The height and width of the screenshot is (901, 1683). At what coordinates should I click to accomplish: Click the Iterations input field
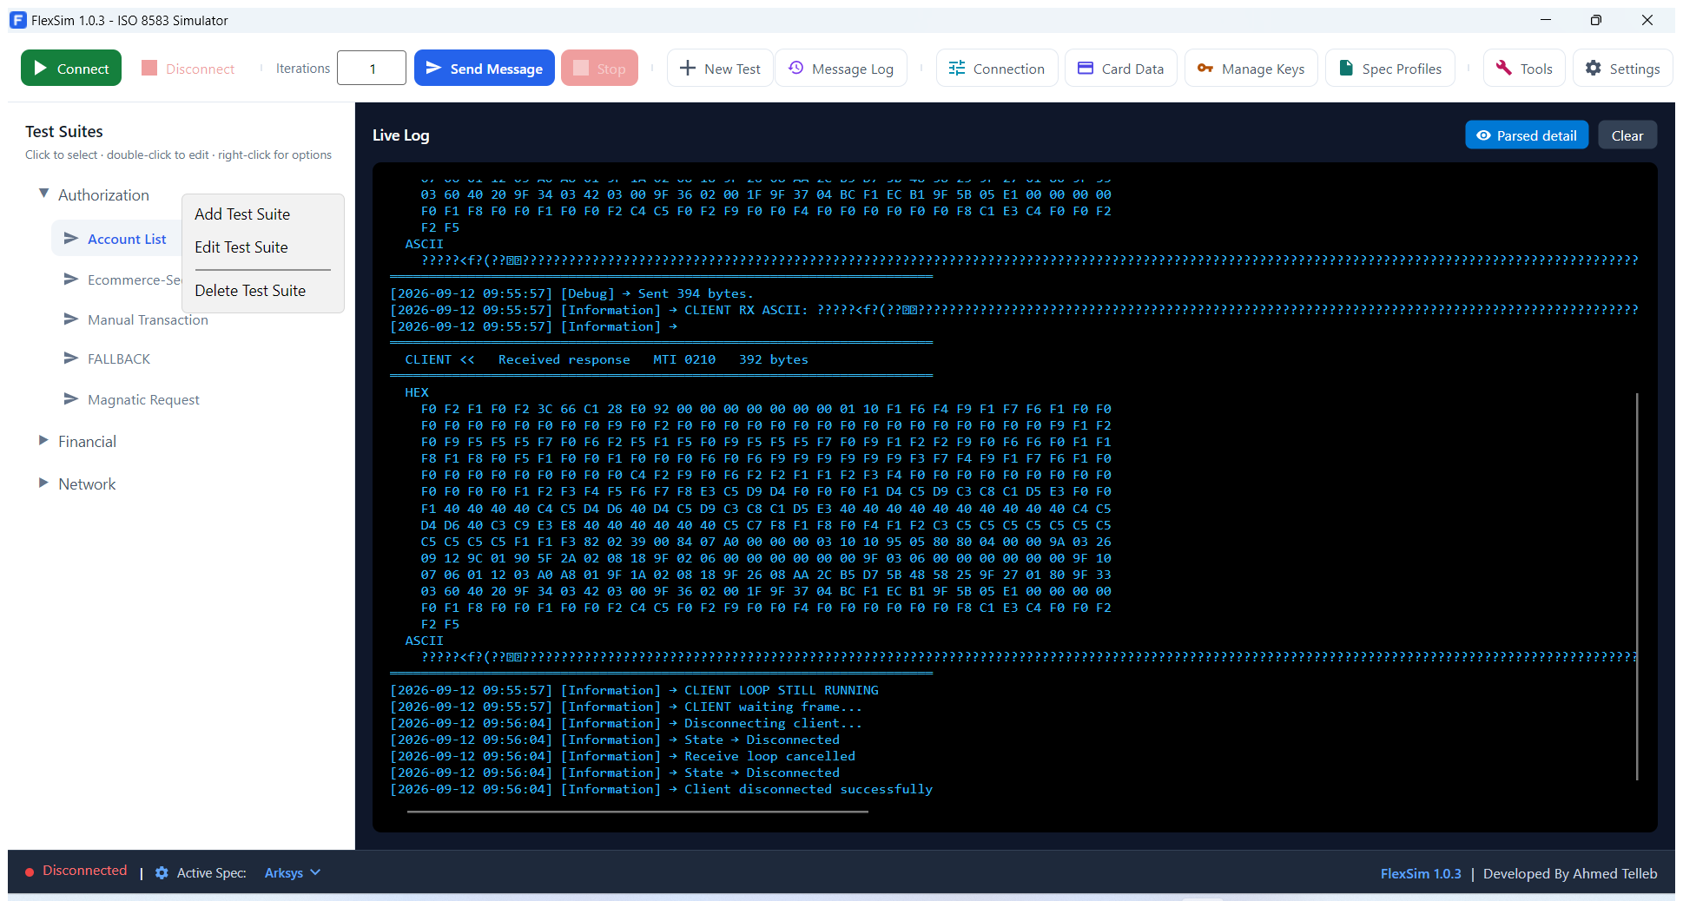[x=372, y=68]
